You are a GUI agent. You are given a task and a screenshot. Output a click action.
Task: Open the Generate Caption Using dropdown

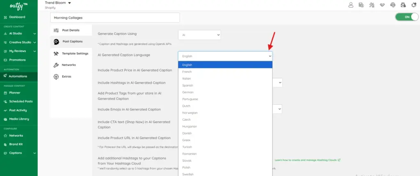199,35
